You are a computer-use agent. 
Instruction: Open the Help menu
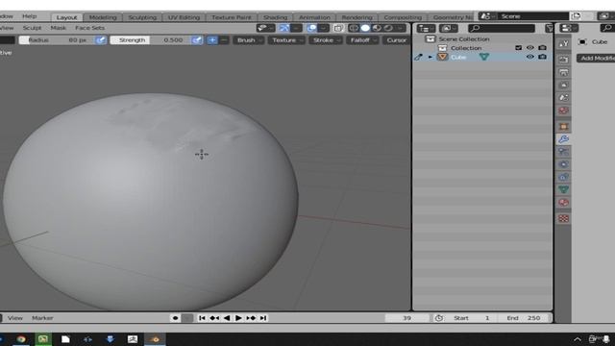coord(29,16)
